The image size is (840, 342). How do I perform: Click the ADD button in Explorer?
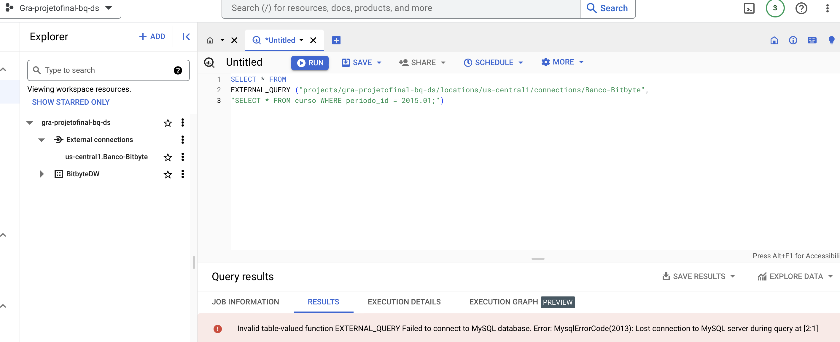(152, 37)
